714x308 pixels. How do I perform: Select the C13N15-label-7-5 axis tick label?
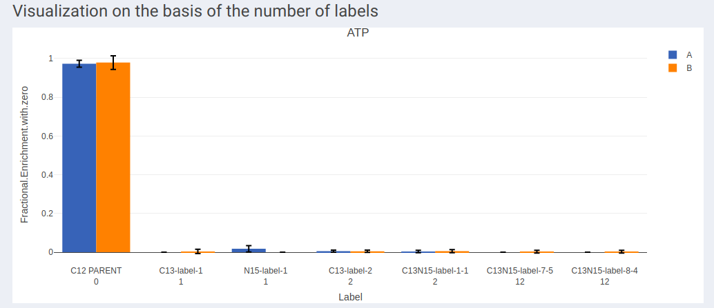click(x=519, y=271)
